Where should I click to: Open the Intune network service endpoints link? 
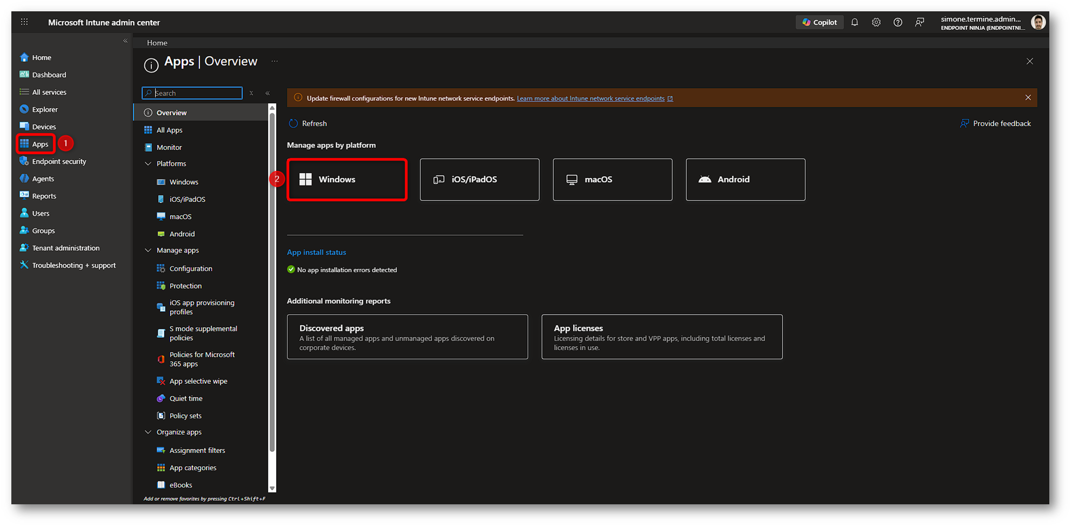591,98
